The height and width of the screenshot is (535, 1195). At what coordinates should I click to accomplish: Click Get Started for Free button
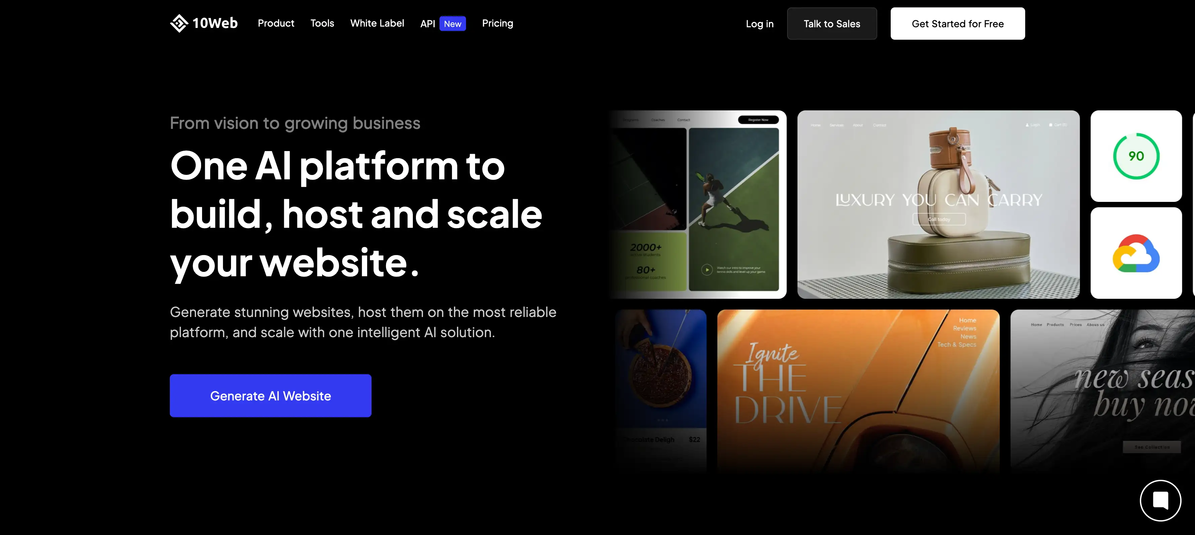tap(958, 24)
